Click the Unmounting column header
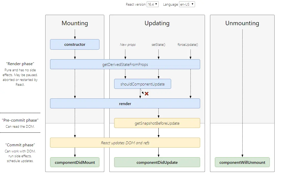283x174 pixels. (x=242, y=23)
